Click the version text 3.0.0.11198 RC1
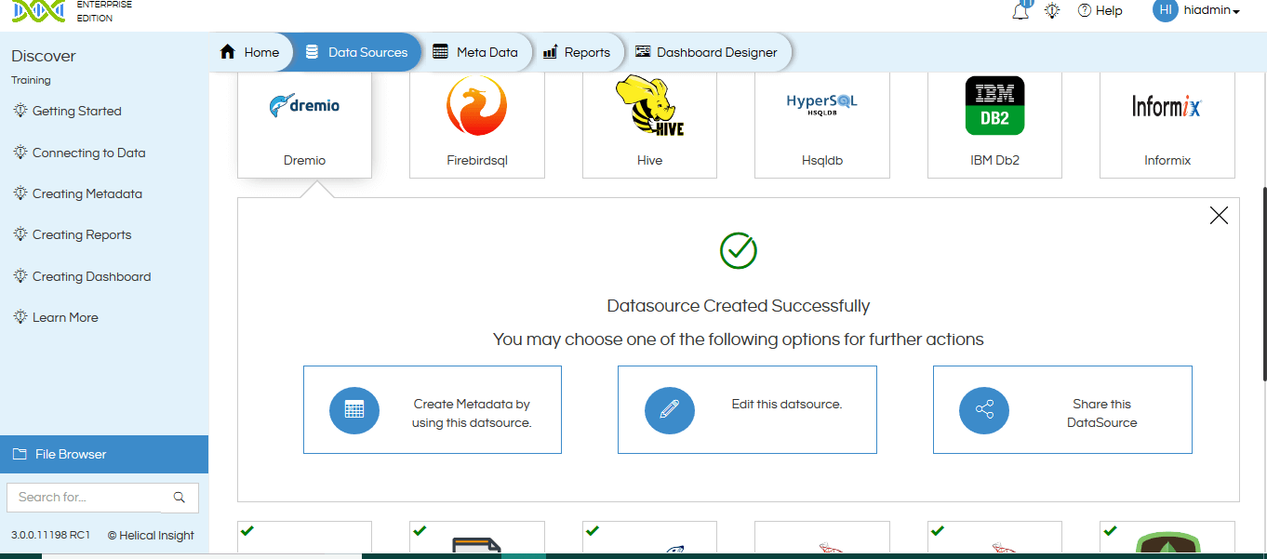 click(x=50, y=535)
